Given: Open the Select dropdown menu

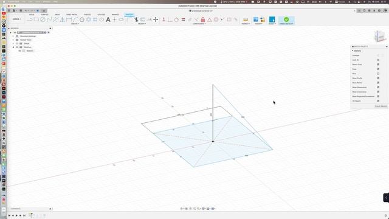Looking at the screenshot, I should coord(272,24).
